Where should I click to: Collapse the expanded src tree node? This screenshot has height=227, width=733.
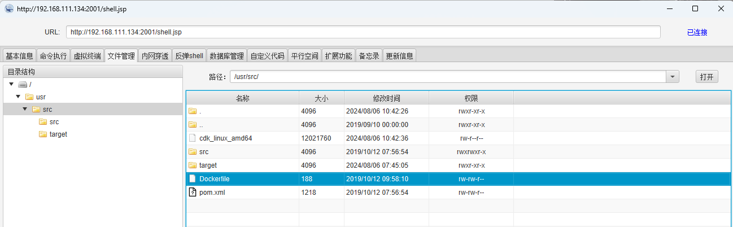pos(25,110)
